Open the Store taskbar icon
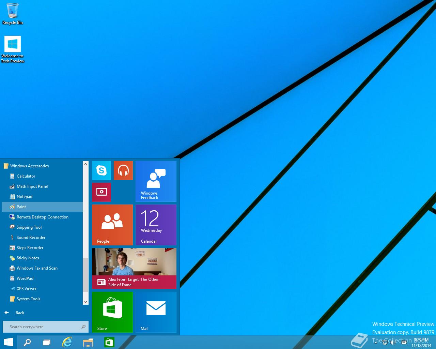 pyautogui.click(x=109, y=342)
